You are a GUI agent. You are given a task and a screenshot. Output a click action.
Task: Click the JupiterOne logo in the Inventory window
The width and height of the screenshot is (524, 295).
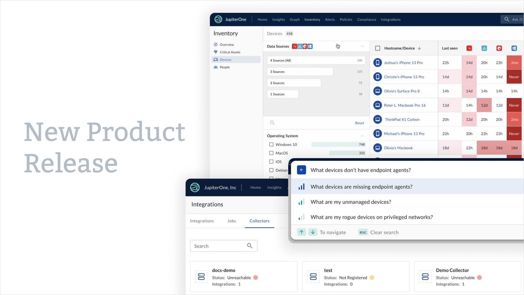click(x=218, y=19)
